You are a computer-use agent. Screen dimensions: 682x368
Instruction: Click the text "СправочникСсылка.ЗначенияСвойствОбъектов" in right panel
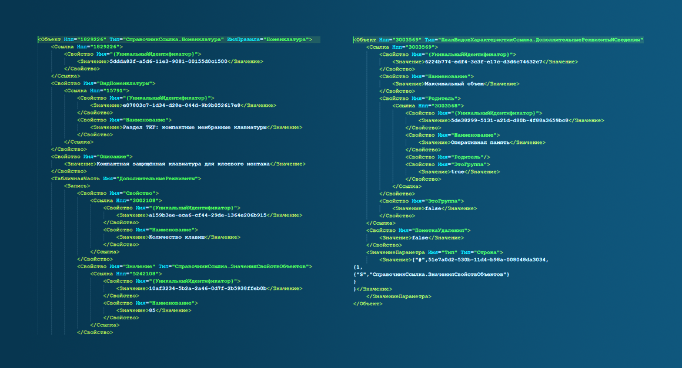click(x=438, y=275)
